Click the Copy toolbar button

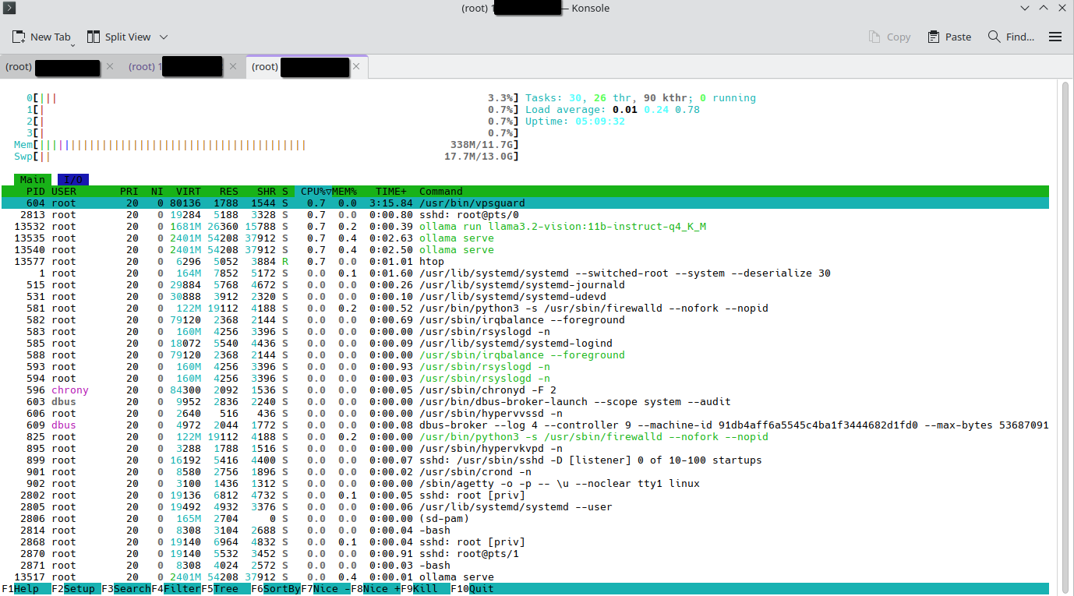(889, 37)
